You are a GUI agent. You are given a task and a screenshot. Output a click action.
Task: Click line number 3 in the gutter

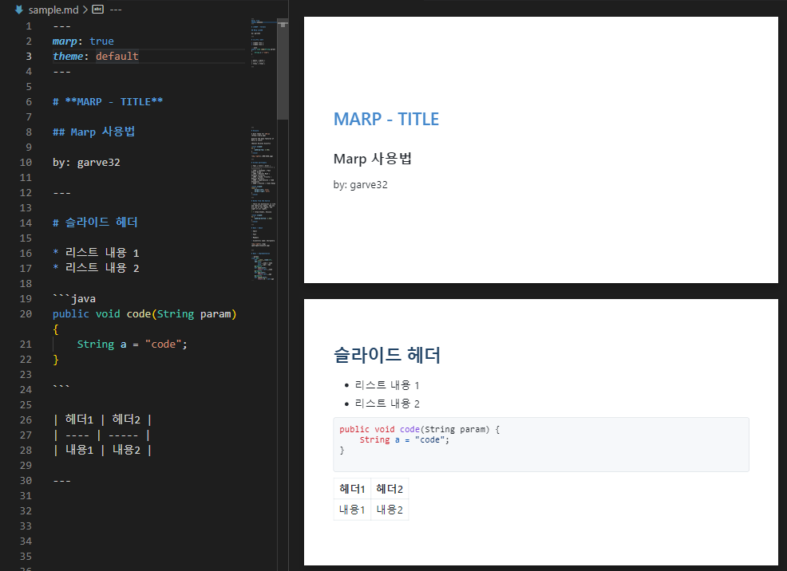point(29,56)
